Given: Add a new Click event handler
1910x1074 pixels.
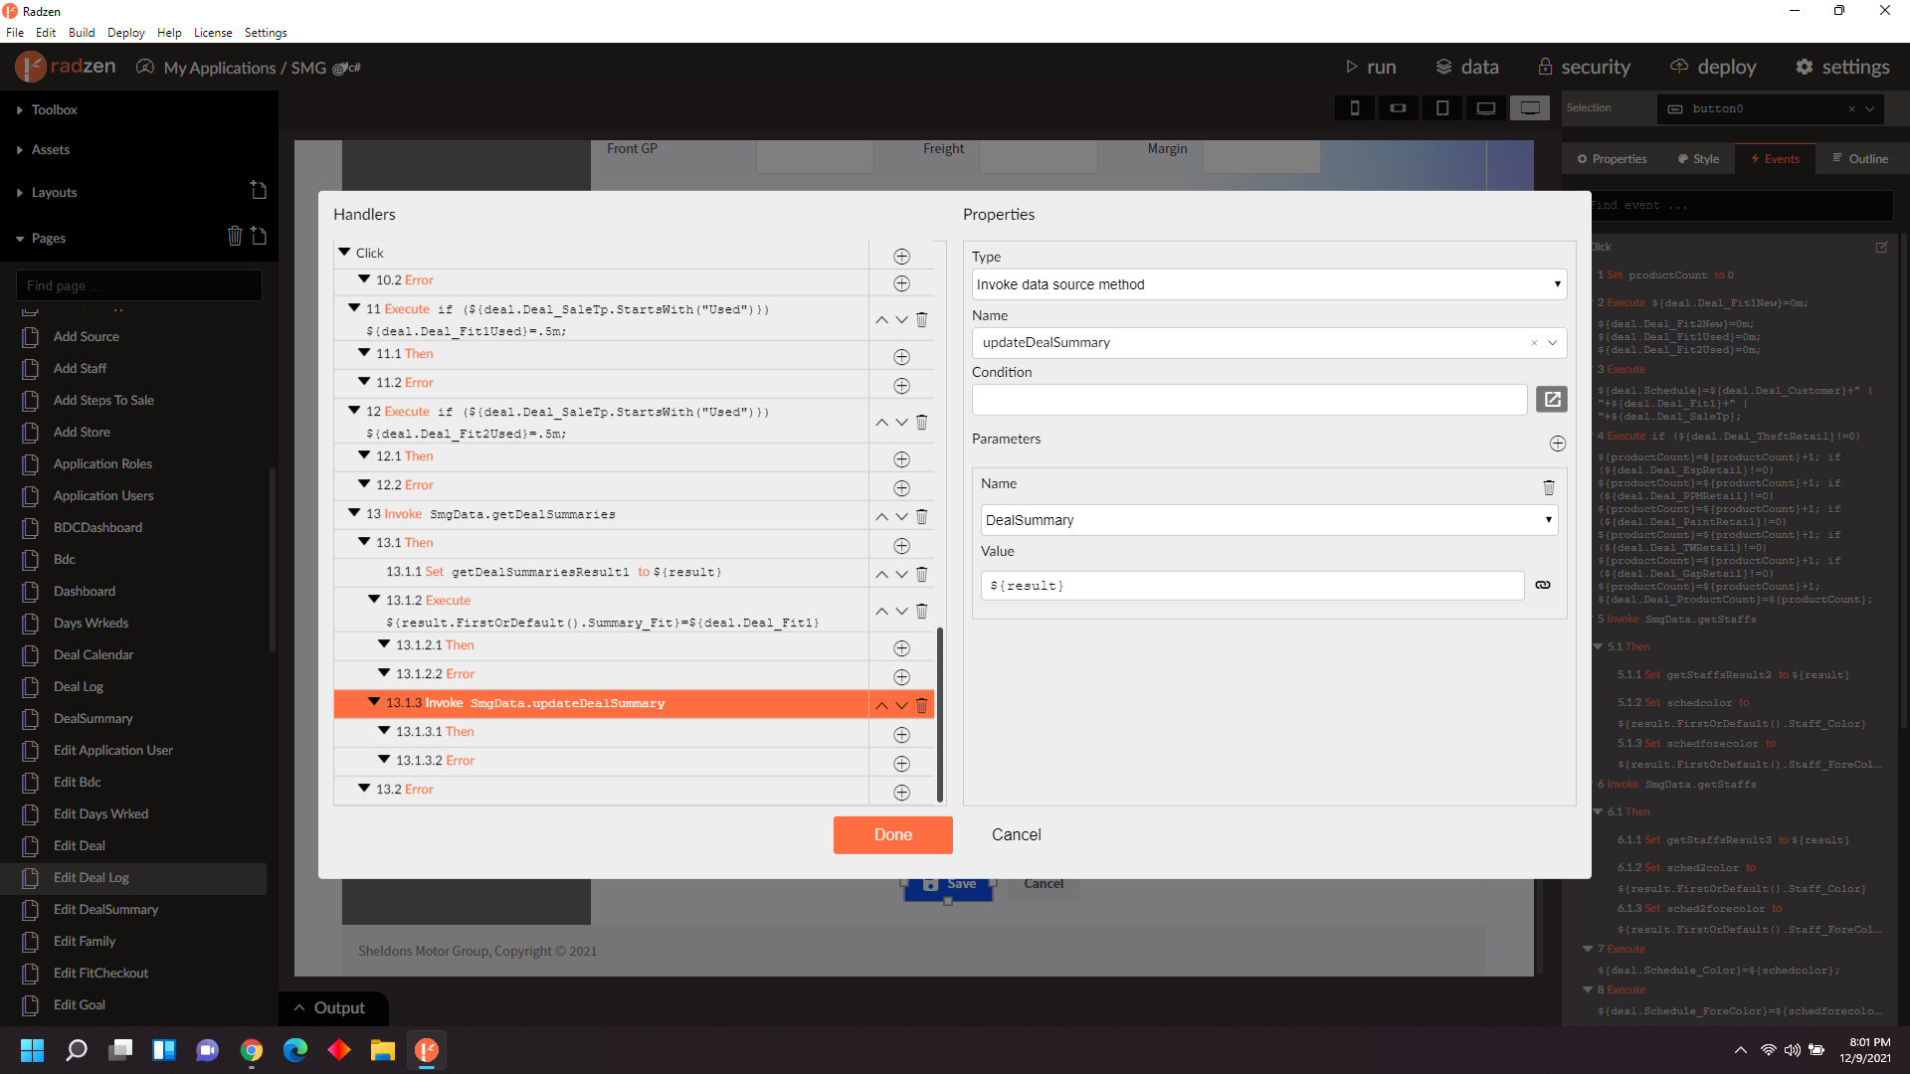Looking at the screenshot, I should click(901, 256).
